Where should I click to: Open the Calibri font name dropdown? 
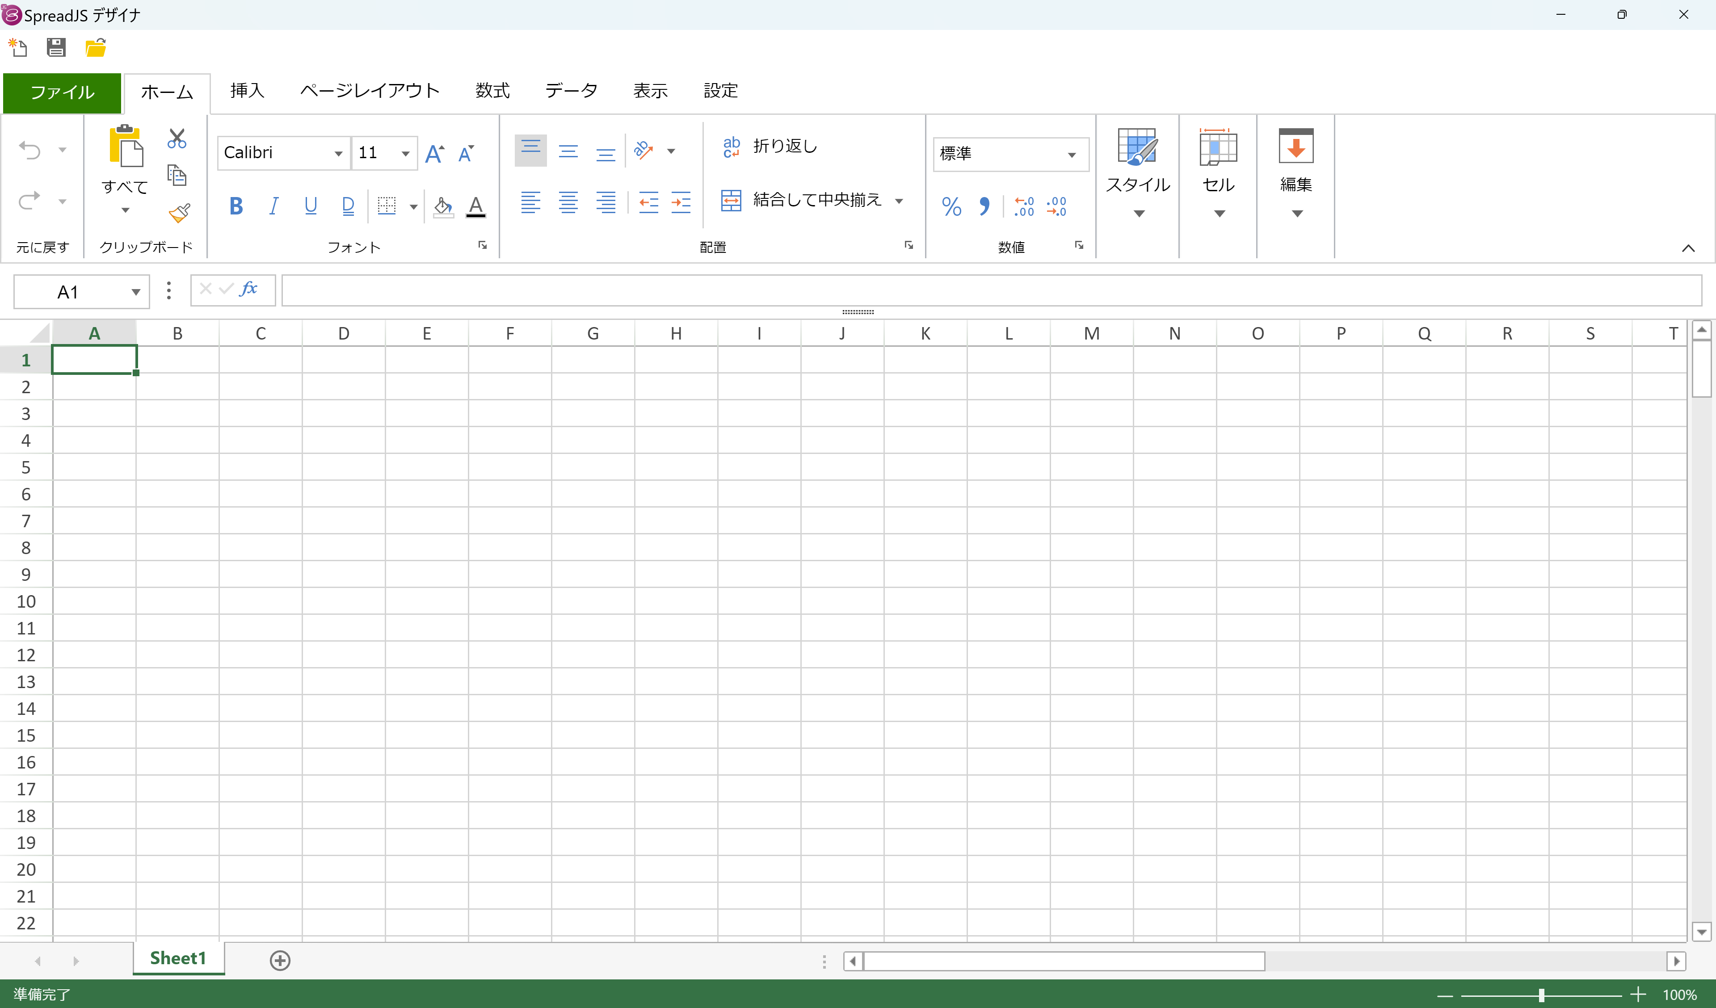click(x=338, y=153)
